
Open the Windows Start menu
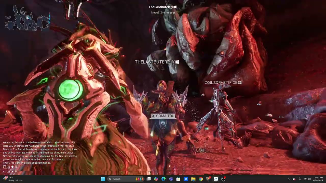point(103,179)
